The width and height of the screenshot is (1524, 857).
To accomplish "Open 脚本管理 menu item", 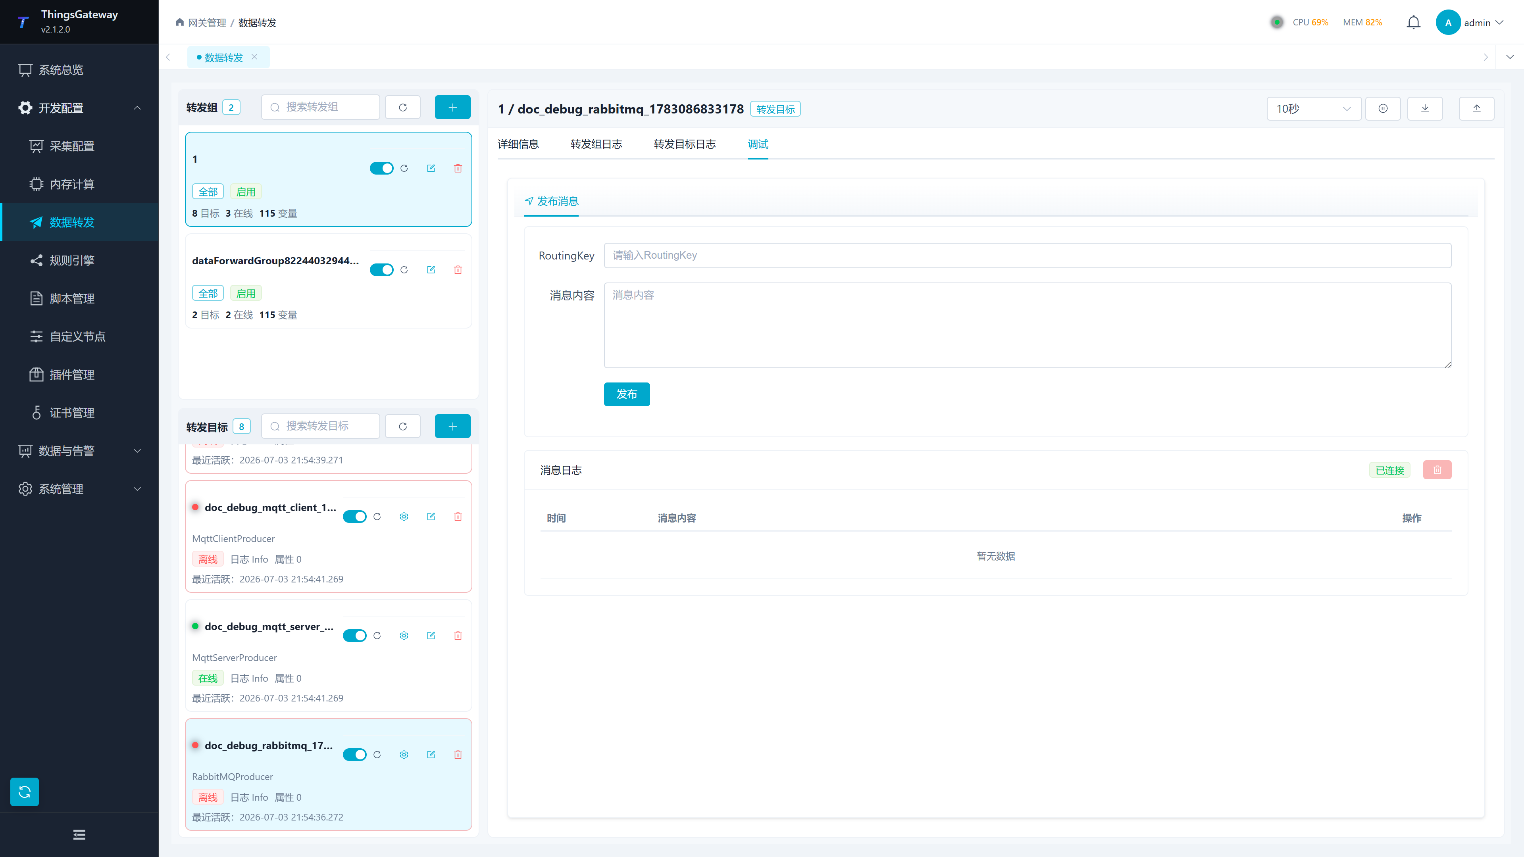I will [79, 298].
